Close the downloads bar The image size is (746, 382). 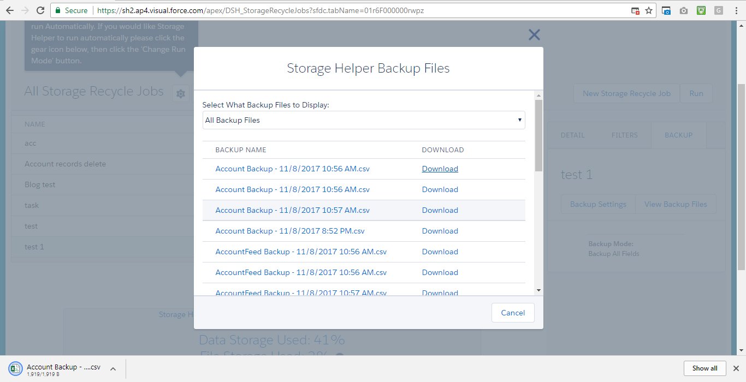[x=736, y=368]
